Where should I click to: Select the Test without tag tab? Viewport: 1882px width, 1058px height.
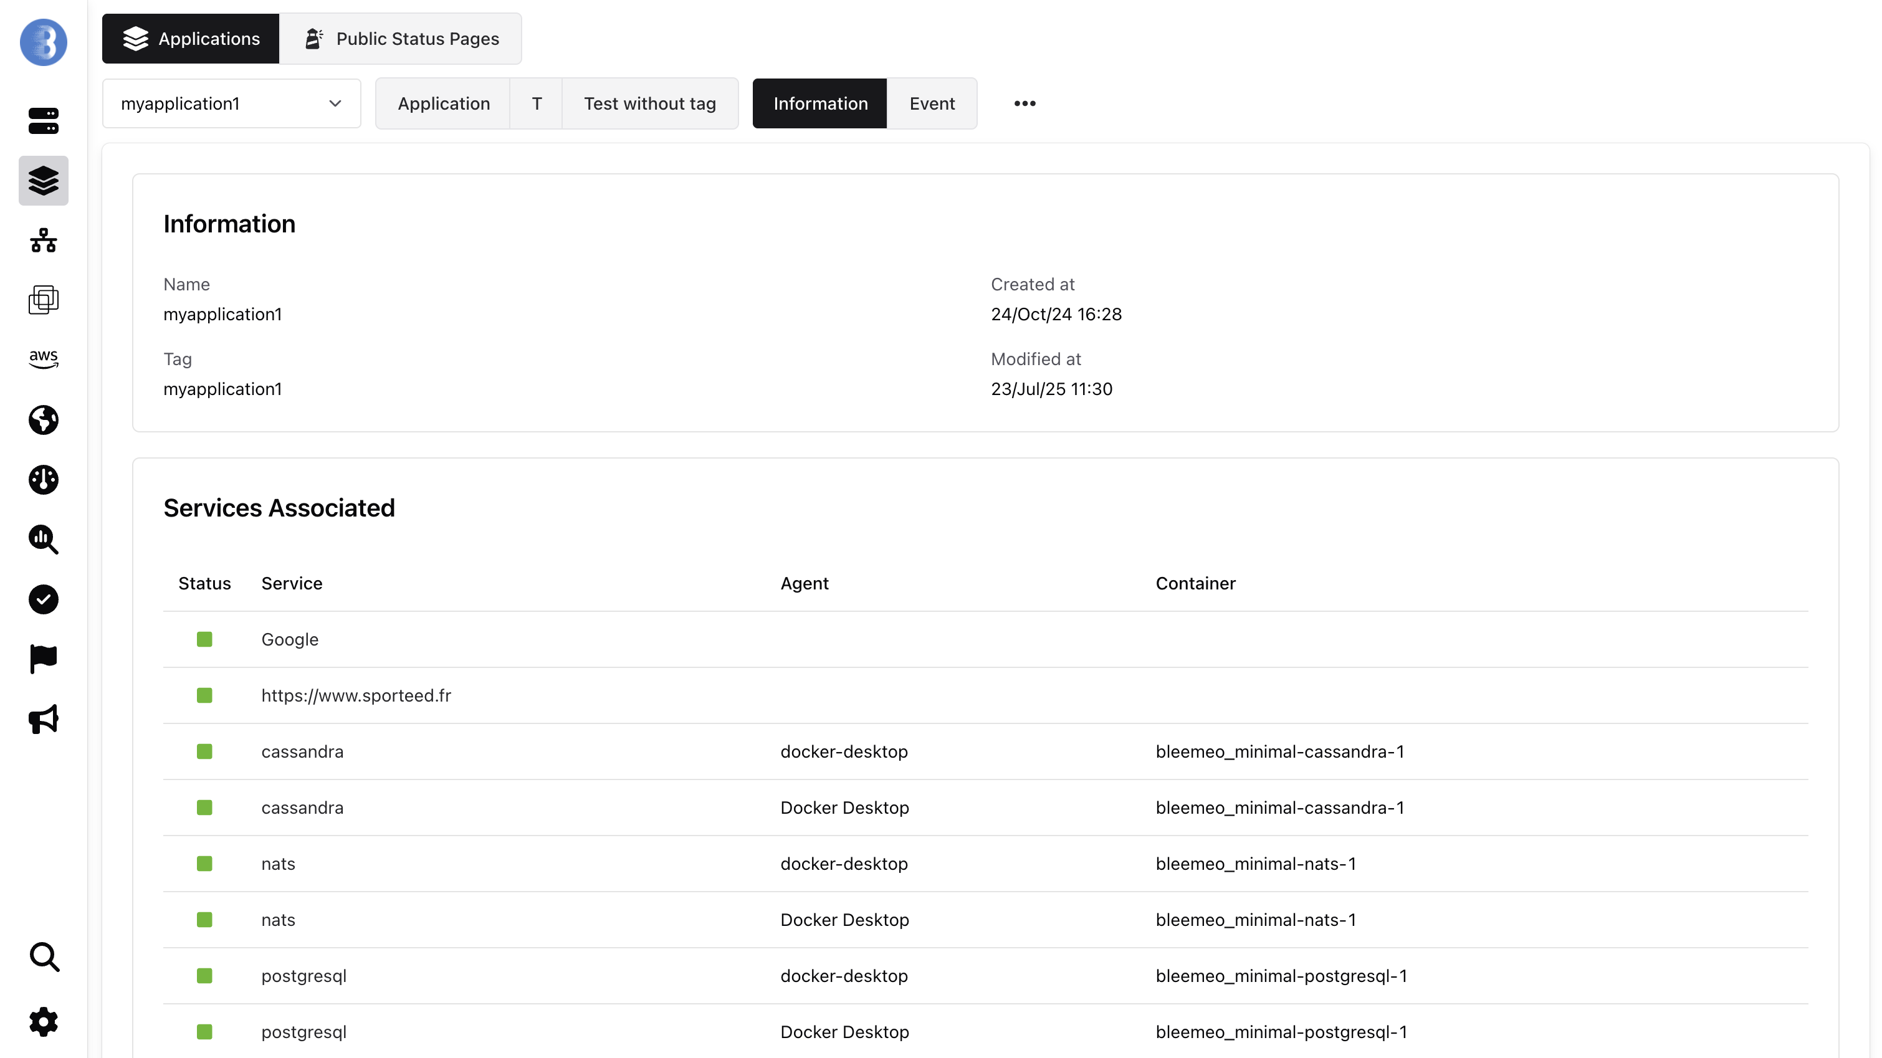tap(649, 104)
